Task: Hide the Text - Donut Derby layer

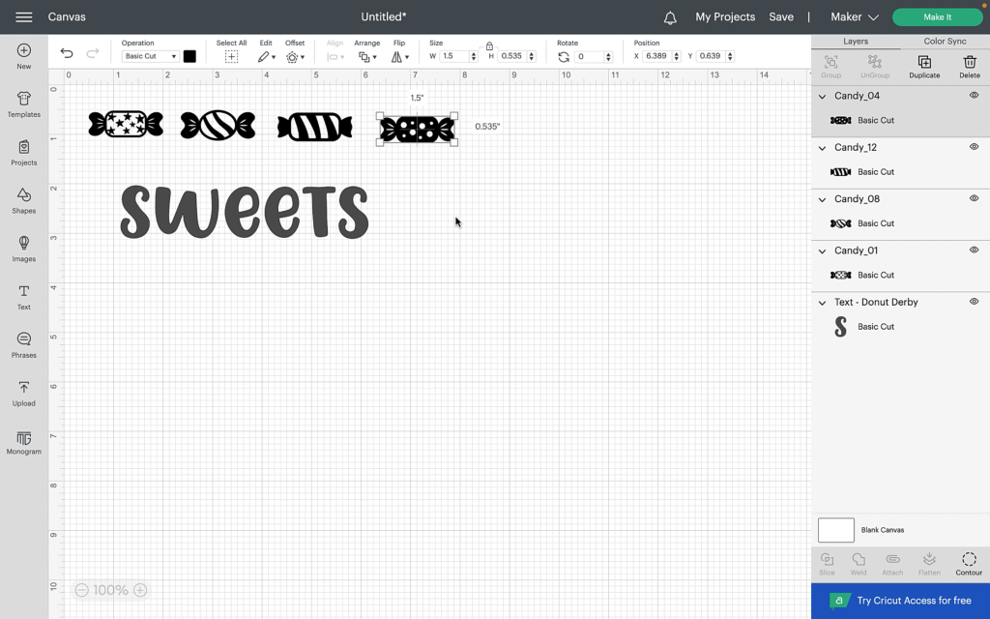Action: pos(974,302)
